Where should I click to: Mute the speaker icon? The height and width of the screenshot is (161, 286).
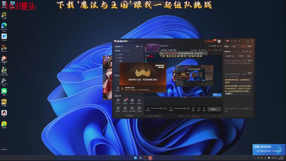click(x=171, y=108)
